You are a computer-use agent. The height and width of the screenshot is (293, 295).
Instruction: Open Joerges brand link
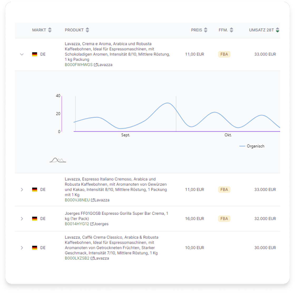pos(101,224)
